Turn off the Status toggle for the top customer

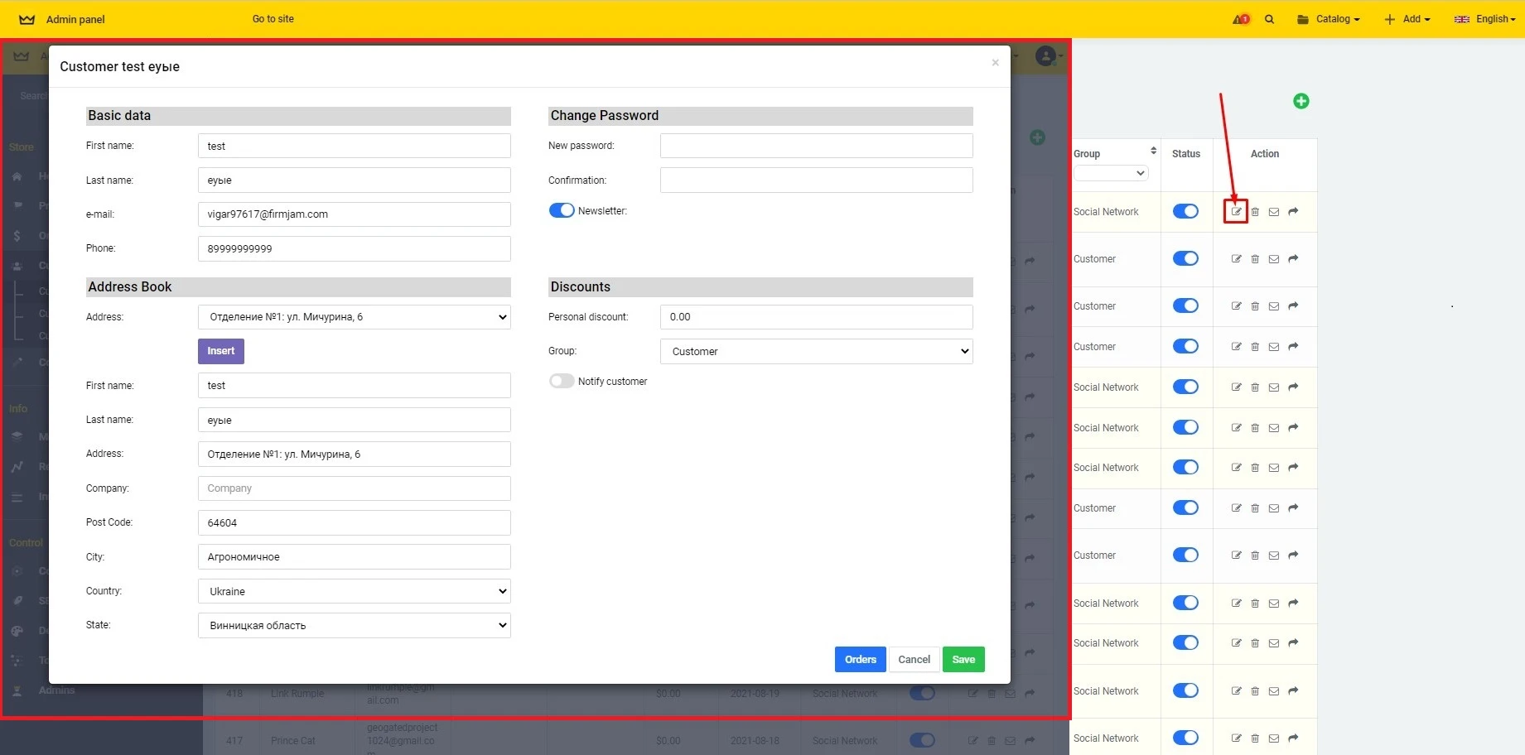[x=1185, y=211]
